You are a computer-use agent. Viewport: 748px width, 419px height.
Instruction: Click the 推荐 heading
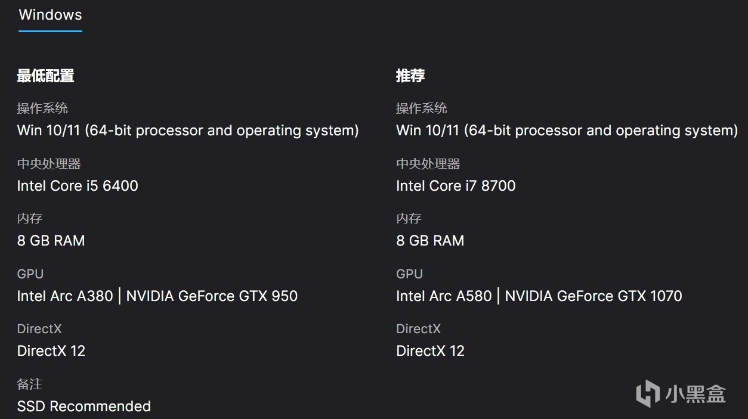coord(410,76)
